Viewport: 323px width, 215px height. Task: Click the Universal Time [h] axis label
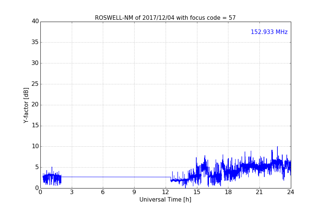(165, 200)
